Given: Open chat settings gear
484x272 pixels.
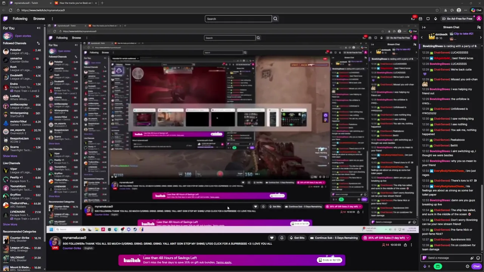Looking at the screenshot, I should [467, 266].
